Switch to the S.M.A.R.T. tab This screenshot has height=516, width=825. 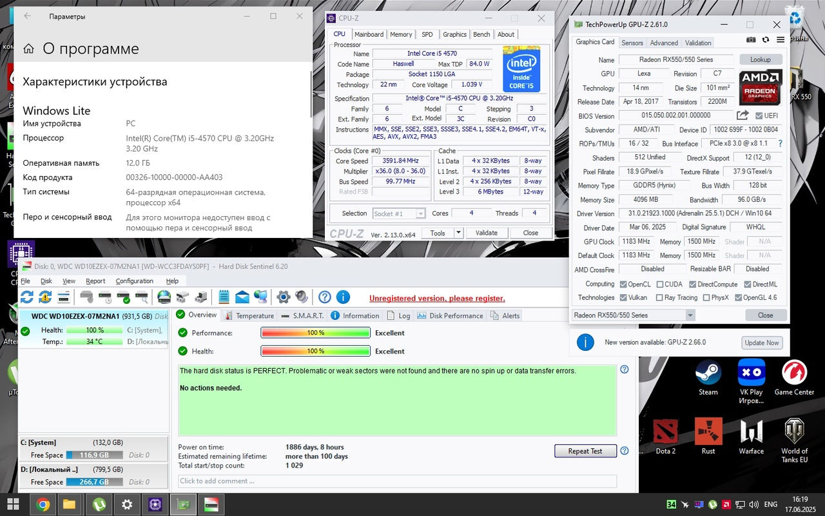click(303, 315)
